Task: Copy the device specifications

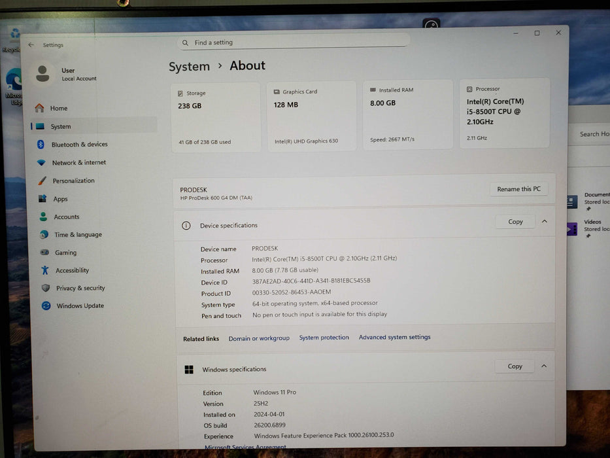Action: coord(515,222)
